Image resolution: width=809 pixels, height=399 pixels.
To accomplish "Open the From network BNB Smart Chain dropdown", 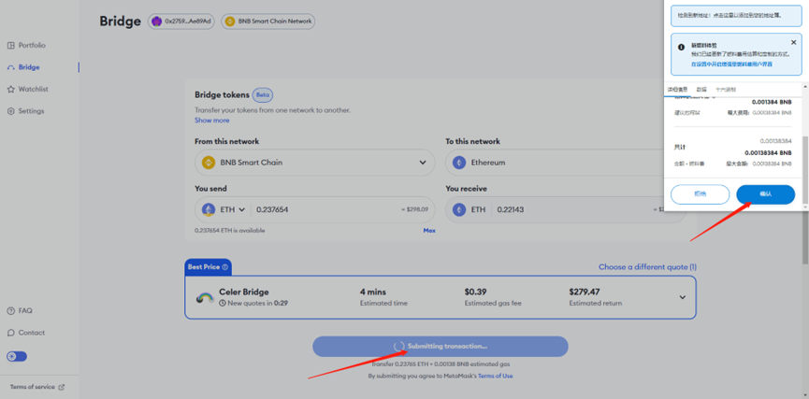I will pos(315,163).
